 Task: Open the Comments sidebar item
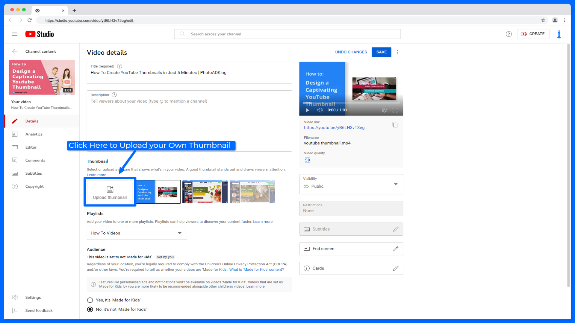coord(35,160)
